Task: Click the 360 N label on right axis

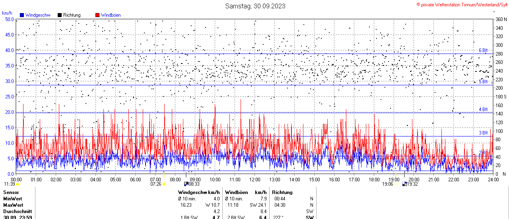Action: click(501, 19)
